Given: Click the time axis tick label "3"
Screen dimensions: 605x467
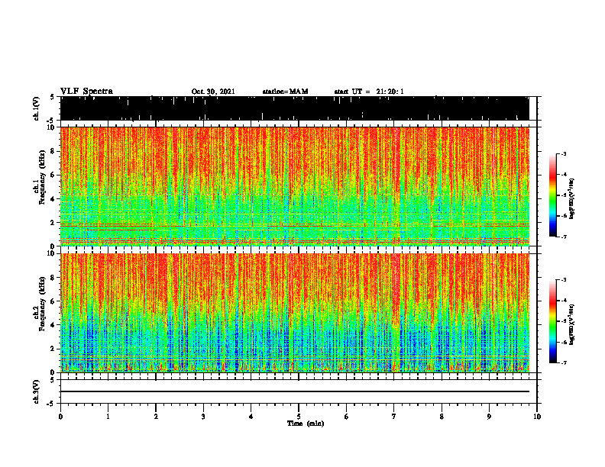Looking at the screenshot, I should coord(203,417).
